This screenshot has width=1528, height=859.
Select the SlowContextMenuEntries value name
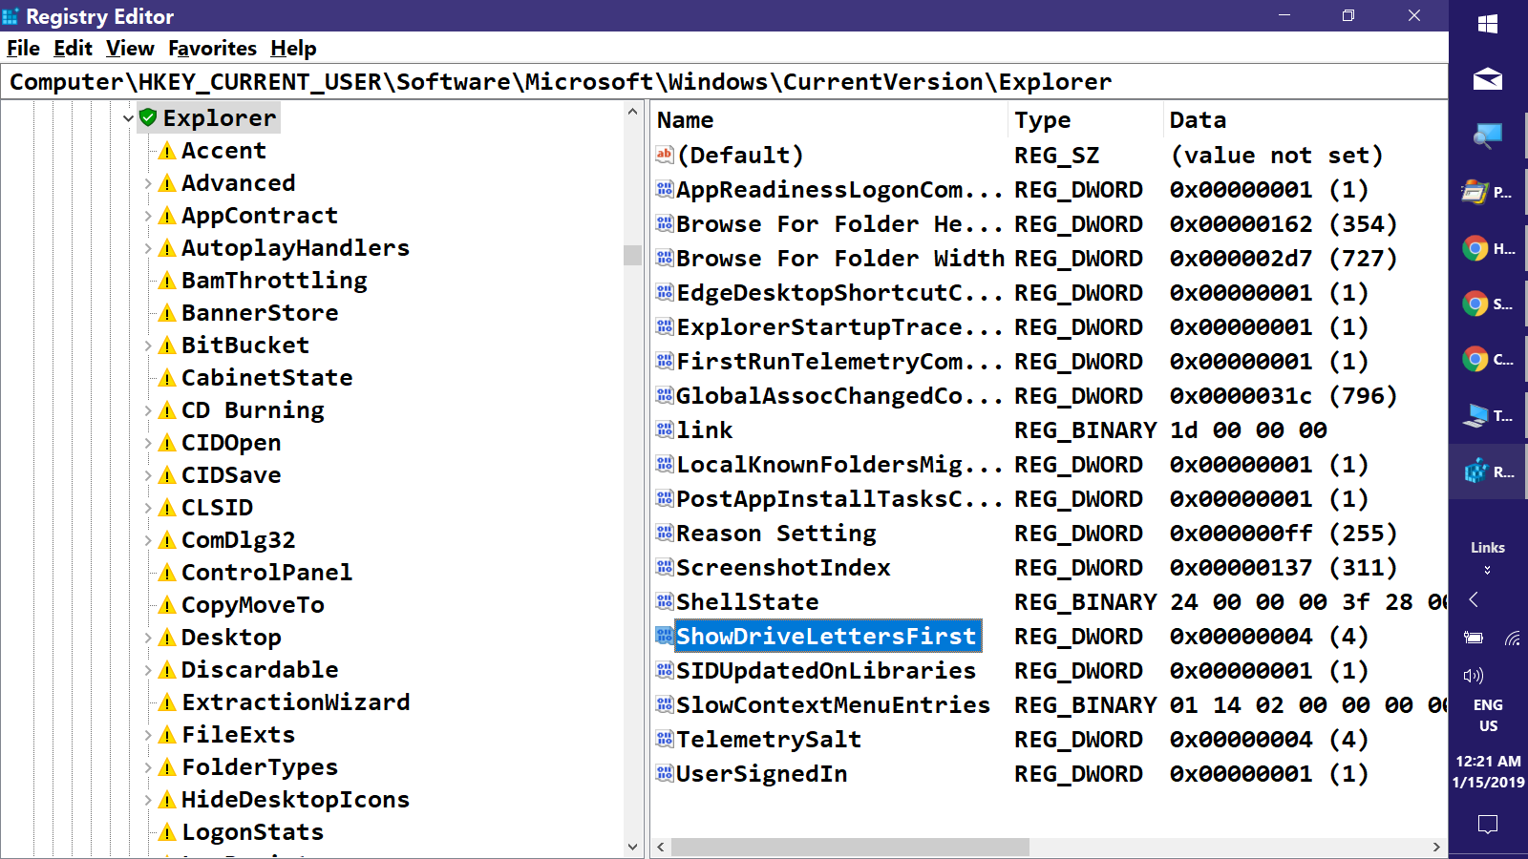click(833, 704)
